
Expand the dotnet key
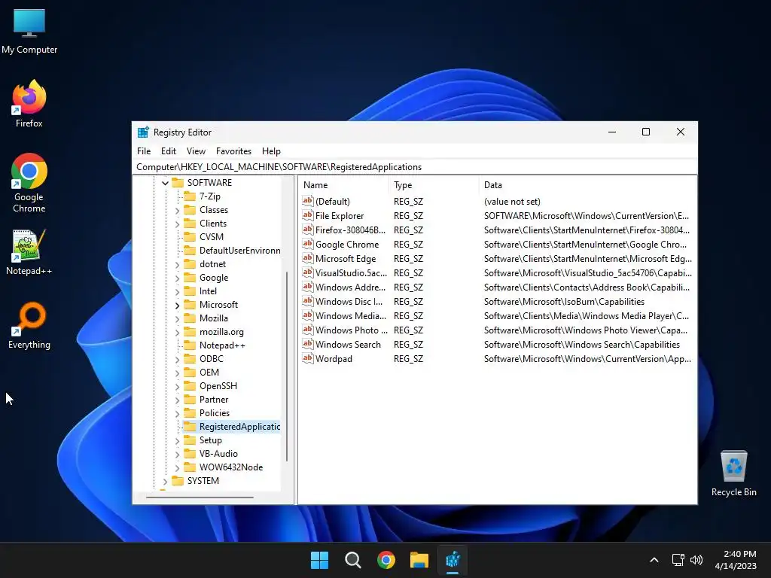click(x=178, y=264)
